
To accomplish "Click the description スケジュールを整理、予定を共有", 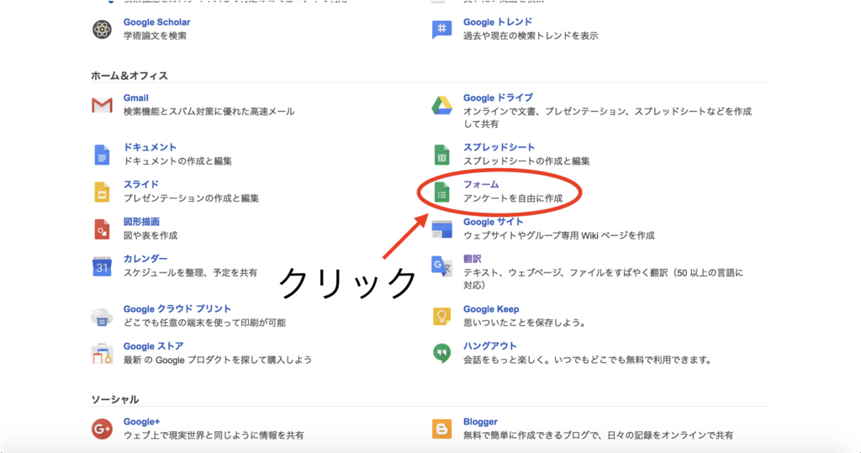I will pyautogui.click(x=190, y=272).
